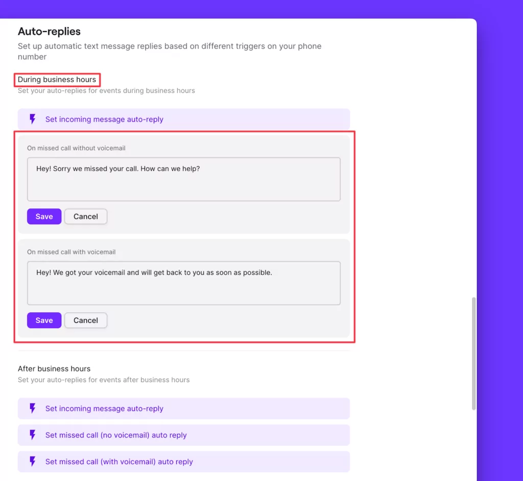Save the missed call without voicemail reply
Screen dimensions: 523x481
(44, 216)
